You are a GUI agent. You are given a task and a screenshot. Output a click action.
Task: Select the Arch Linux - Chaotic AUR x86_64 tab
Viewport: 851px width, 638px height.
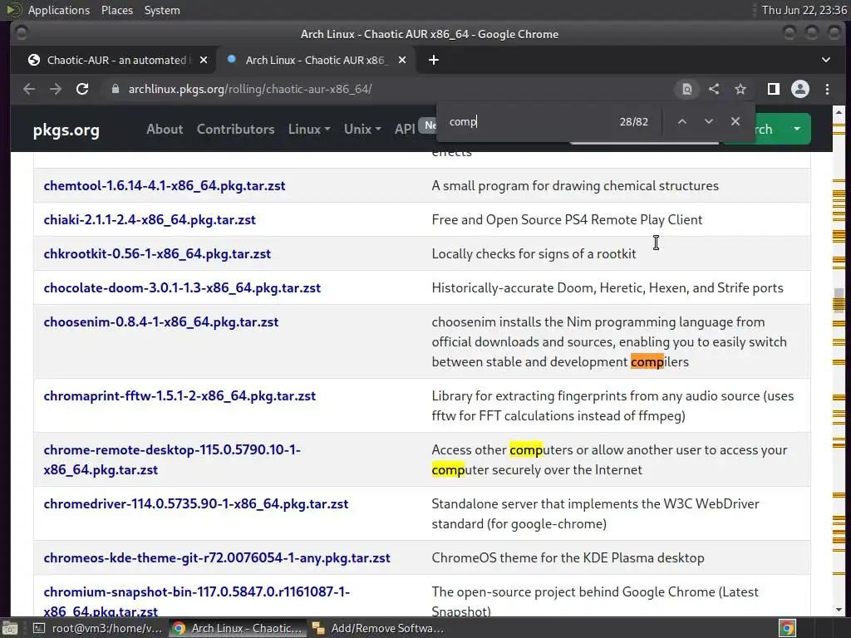316,60
